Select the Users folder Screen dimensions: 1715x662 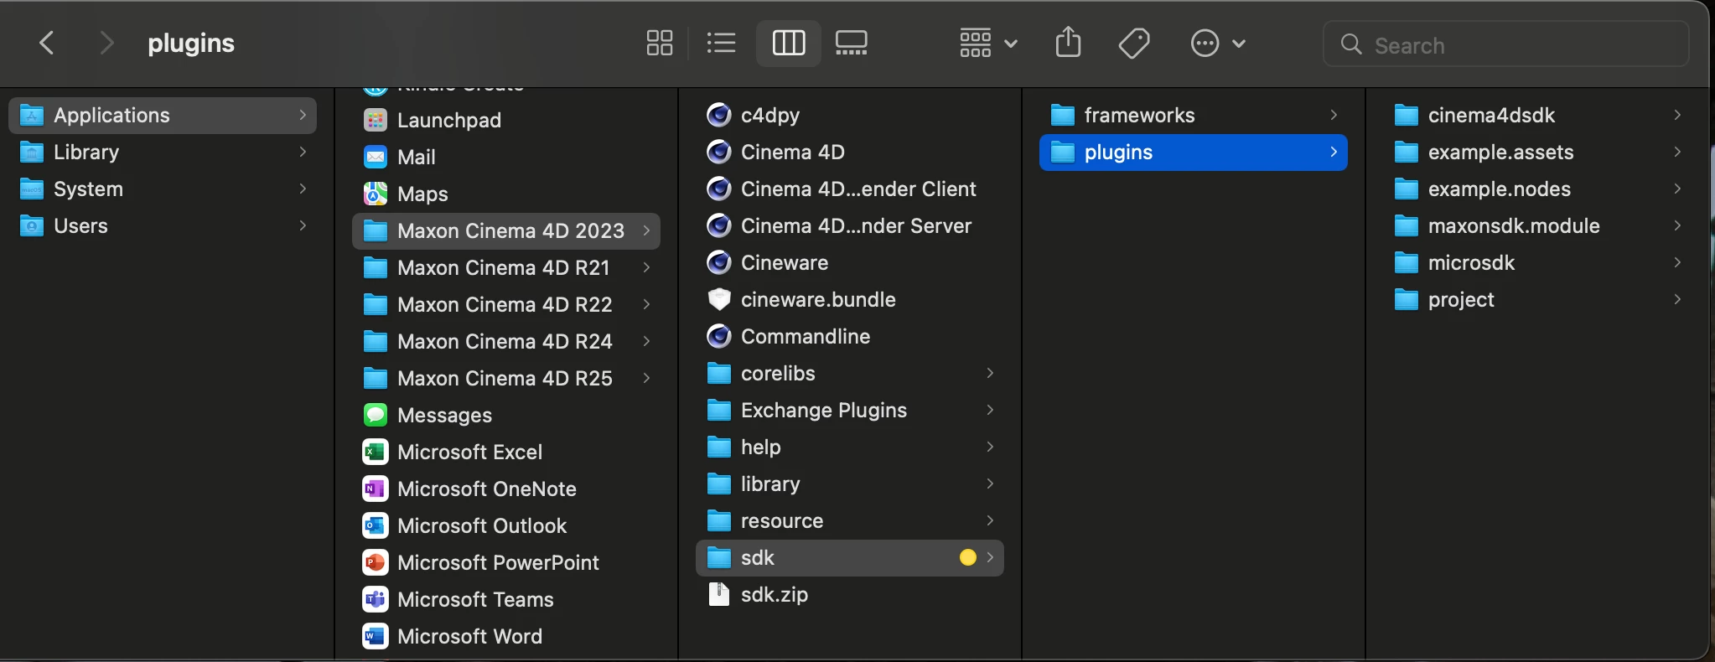pyautogui.click(x=163, y=225)
